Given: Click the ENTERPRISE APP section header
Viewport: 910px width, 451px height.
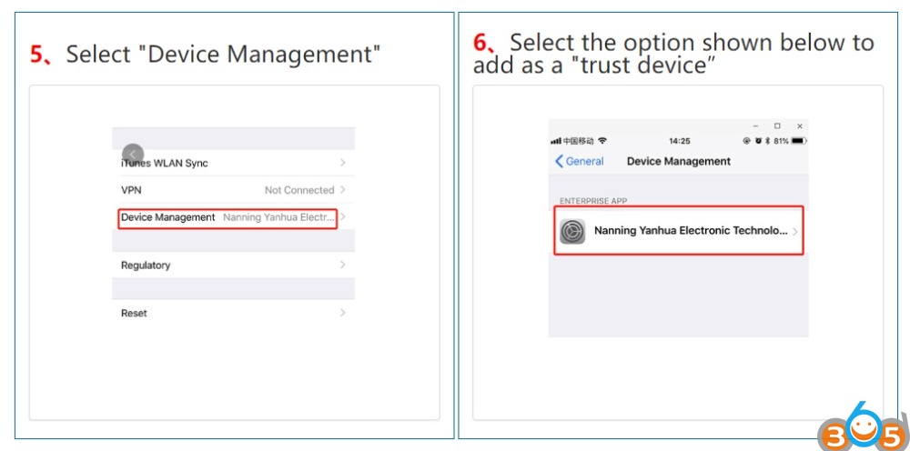Looking at the screenshot, I should pyautogui.click(x=593, y=201).
